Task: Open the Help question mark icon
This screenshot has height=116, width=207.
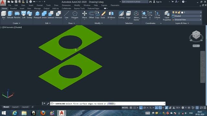Action: point(183,2)
